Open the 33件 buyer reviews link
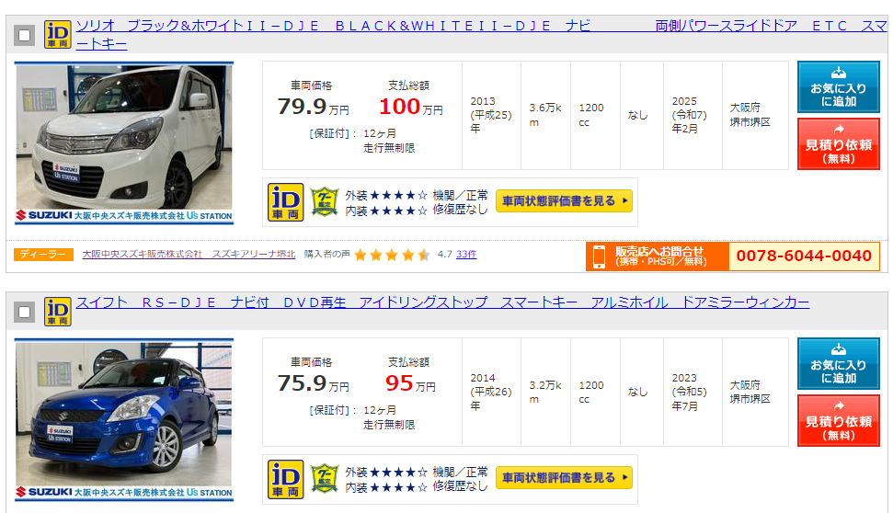 point(466,255)
